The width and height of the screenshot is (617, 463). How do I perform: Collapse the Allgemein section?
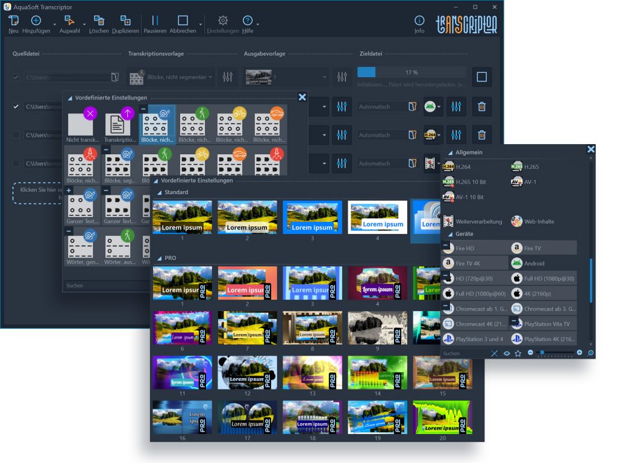450,153
